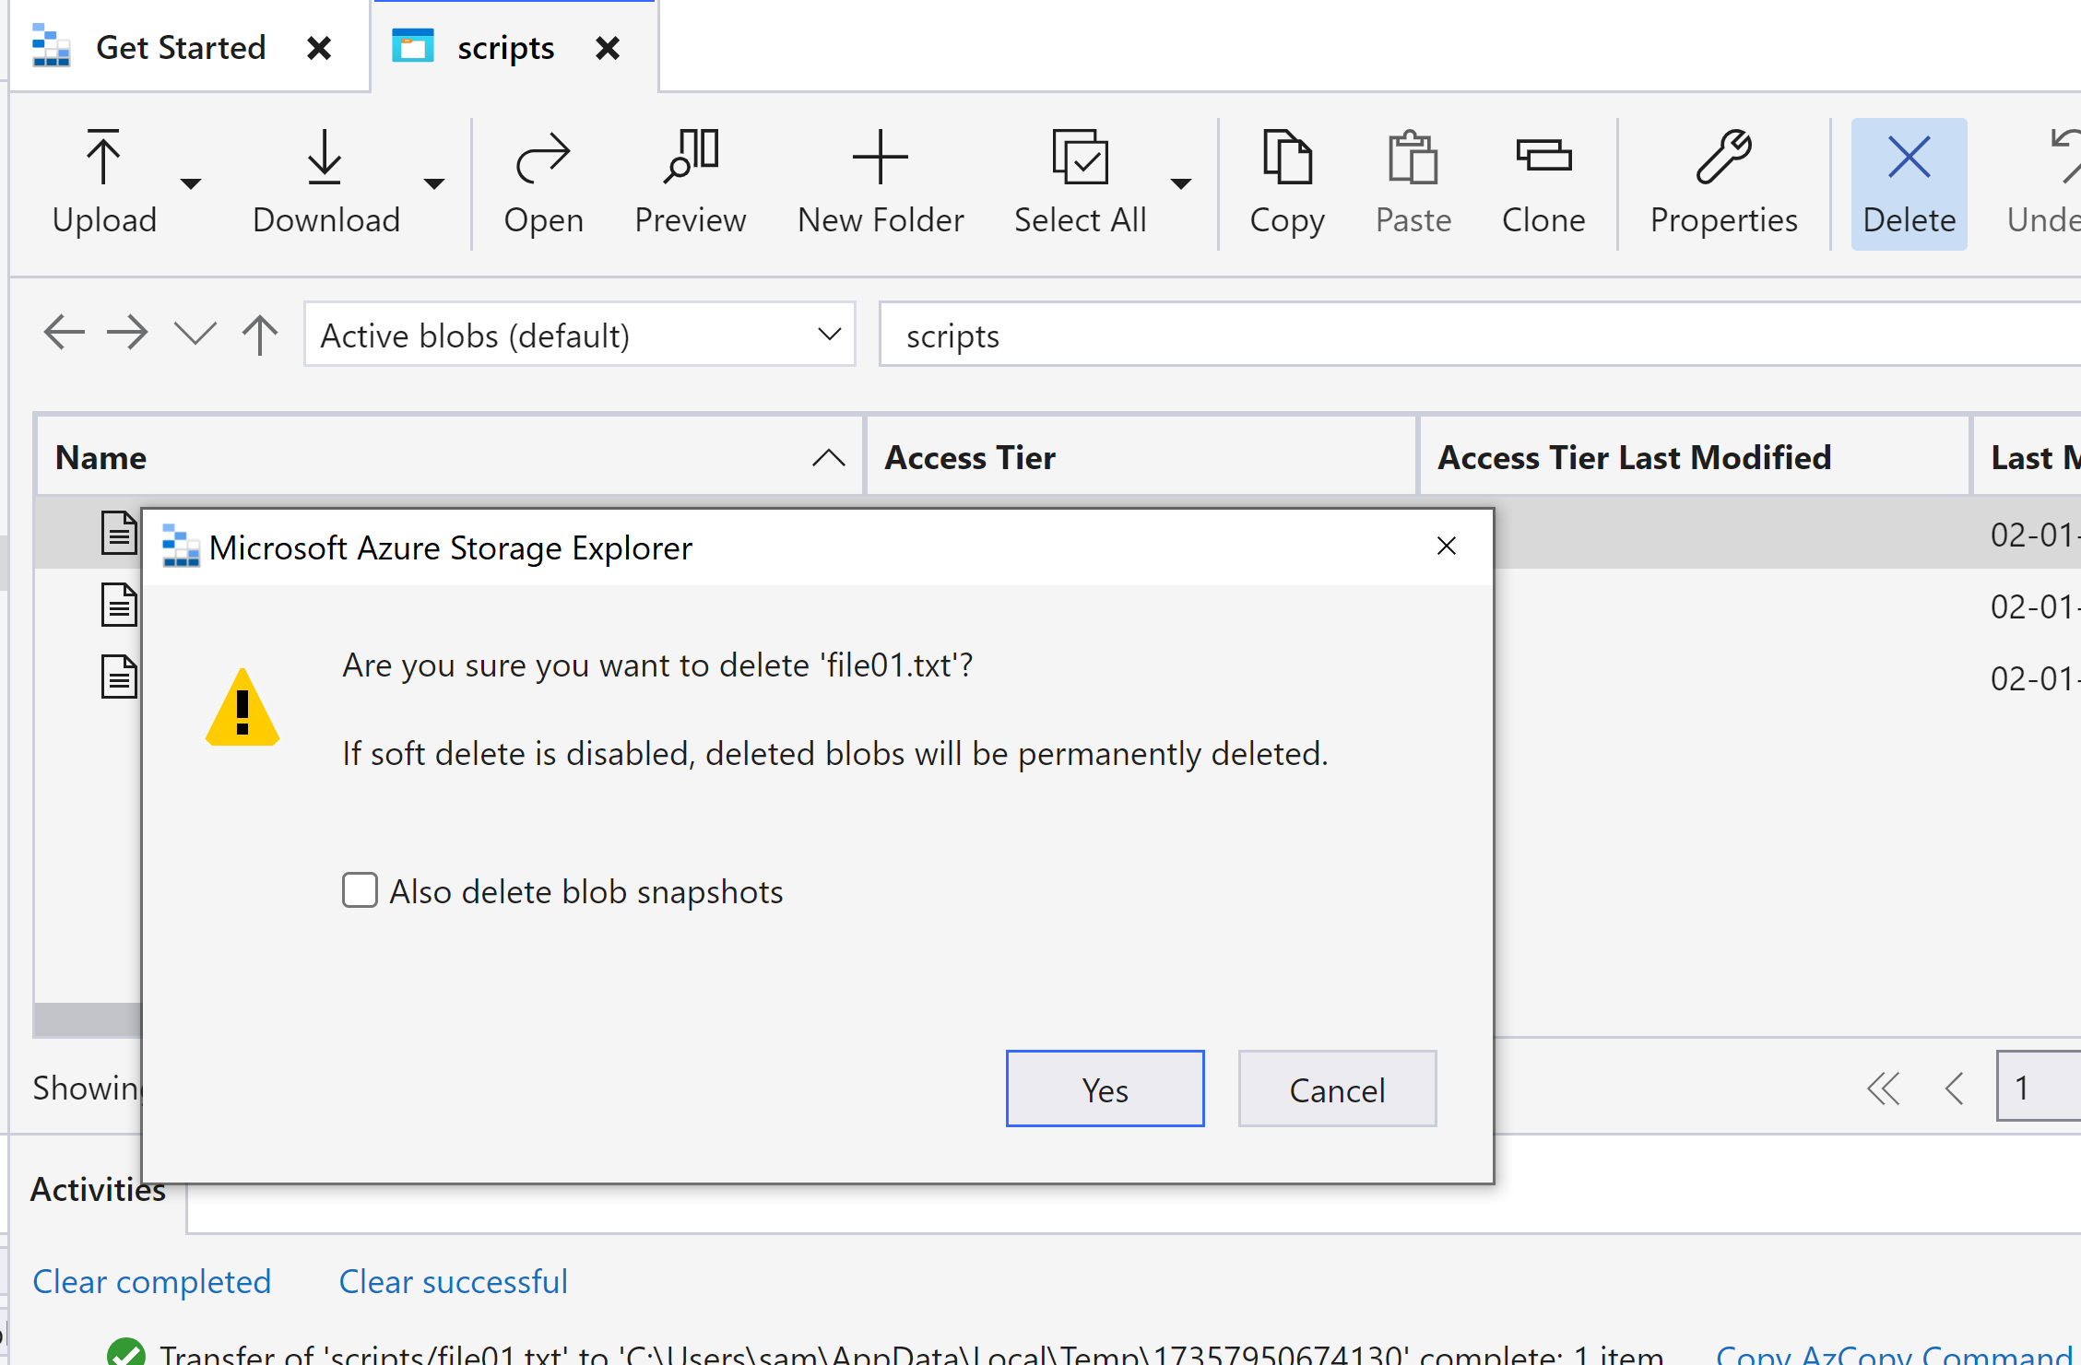The height and width of the screenshot is (1365, 2081).
Task: Close the Get Started tab
Action: (x=319, y=48)
